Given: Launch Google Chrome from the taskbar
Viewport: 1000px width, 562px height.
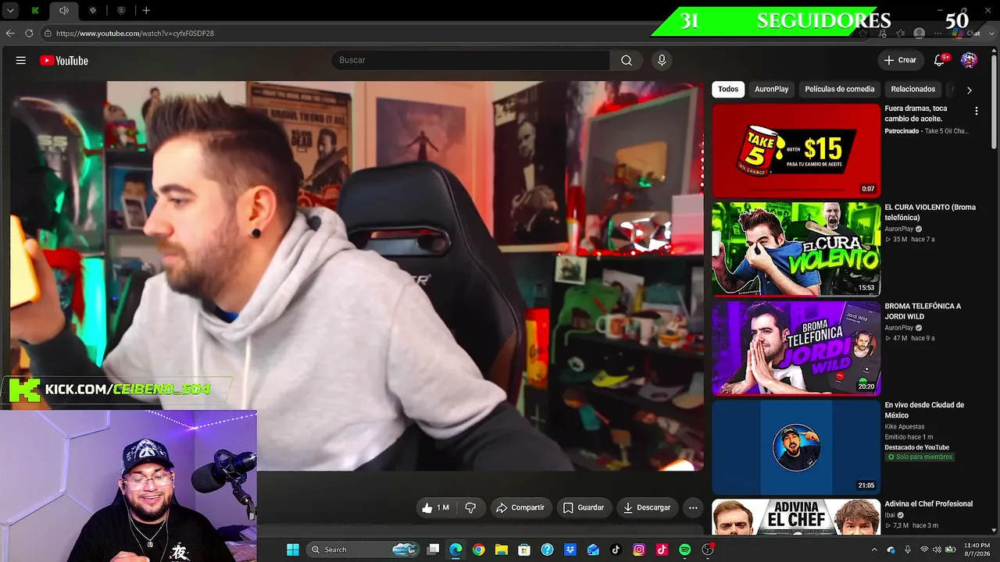Looking at the screenshot, I should (x=478, y=550).
